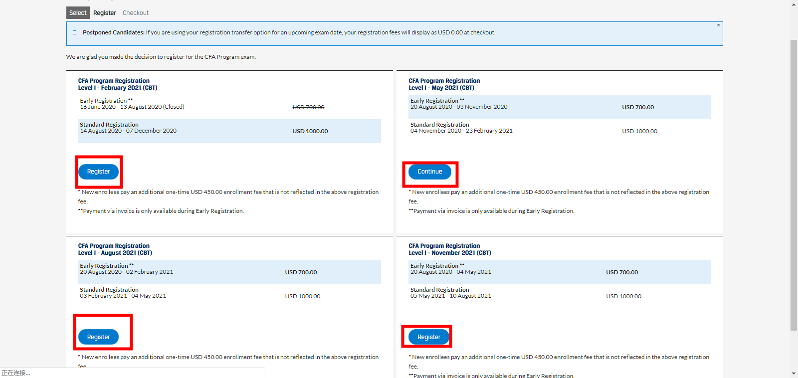
Task: Click 'Standard Registration' label in August card
Action: click(x=109, y=290)
